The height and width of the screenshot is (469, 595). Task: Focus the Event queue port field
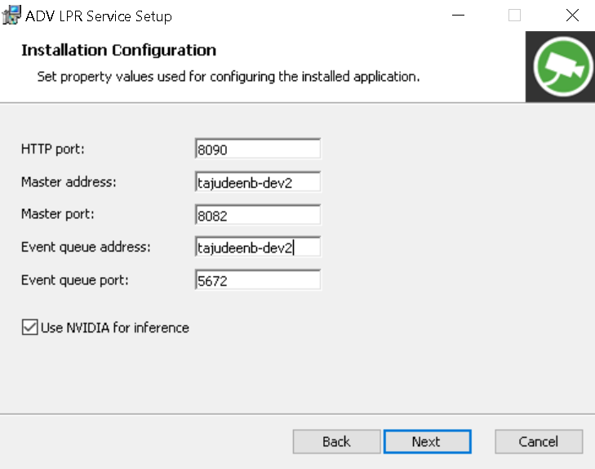point(258,280)
